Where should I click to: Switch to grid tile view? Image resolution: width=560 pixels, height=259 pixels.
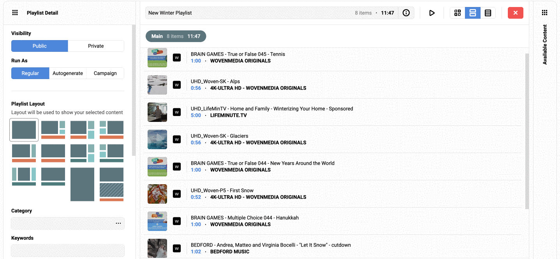click(x=458, y=13)
